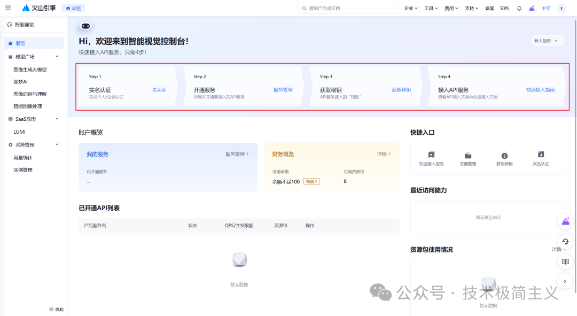This screenshot has width=577, height=316.
Task: Open the 总览 tab at the top
Action: click(x=73, y=8)
